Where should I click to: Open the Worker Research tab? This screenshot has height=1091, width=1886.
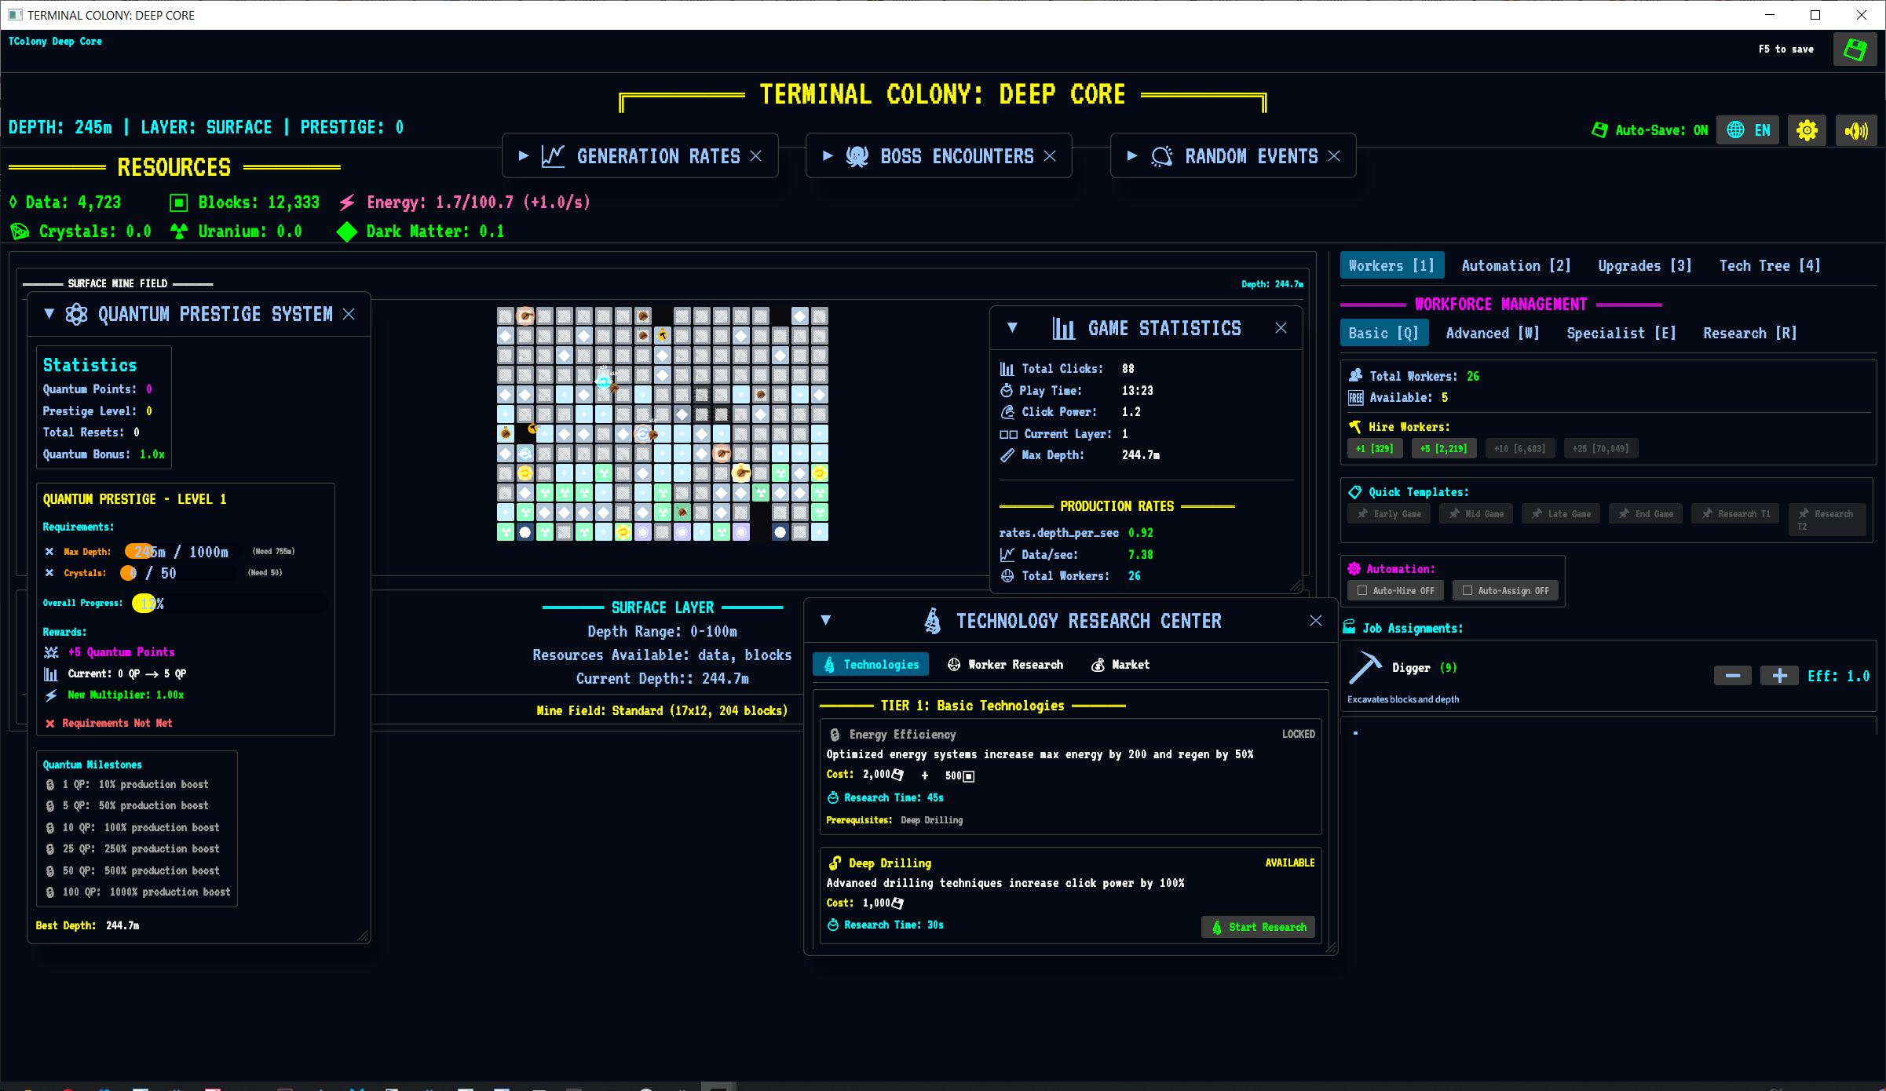tap(1006, 665)
